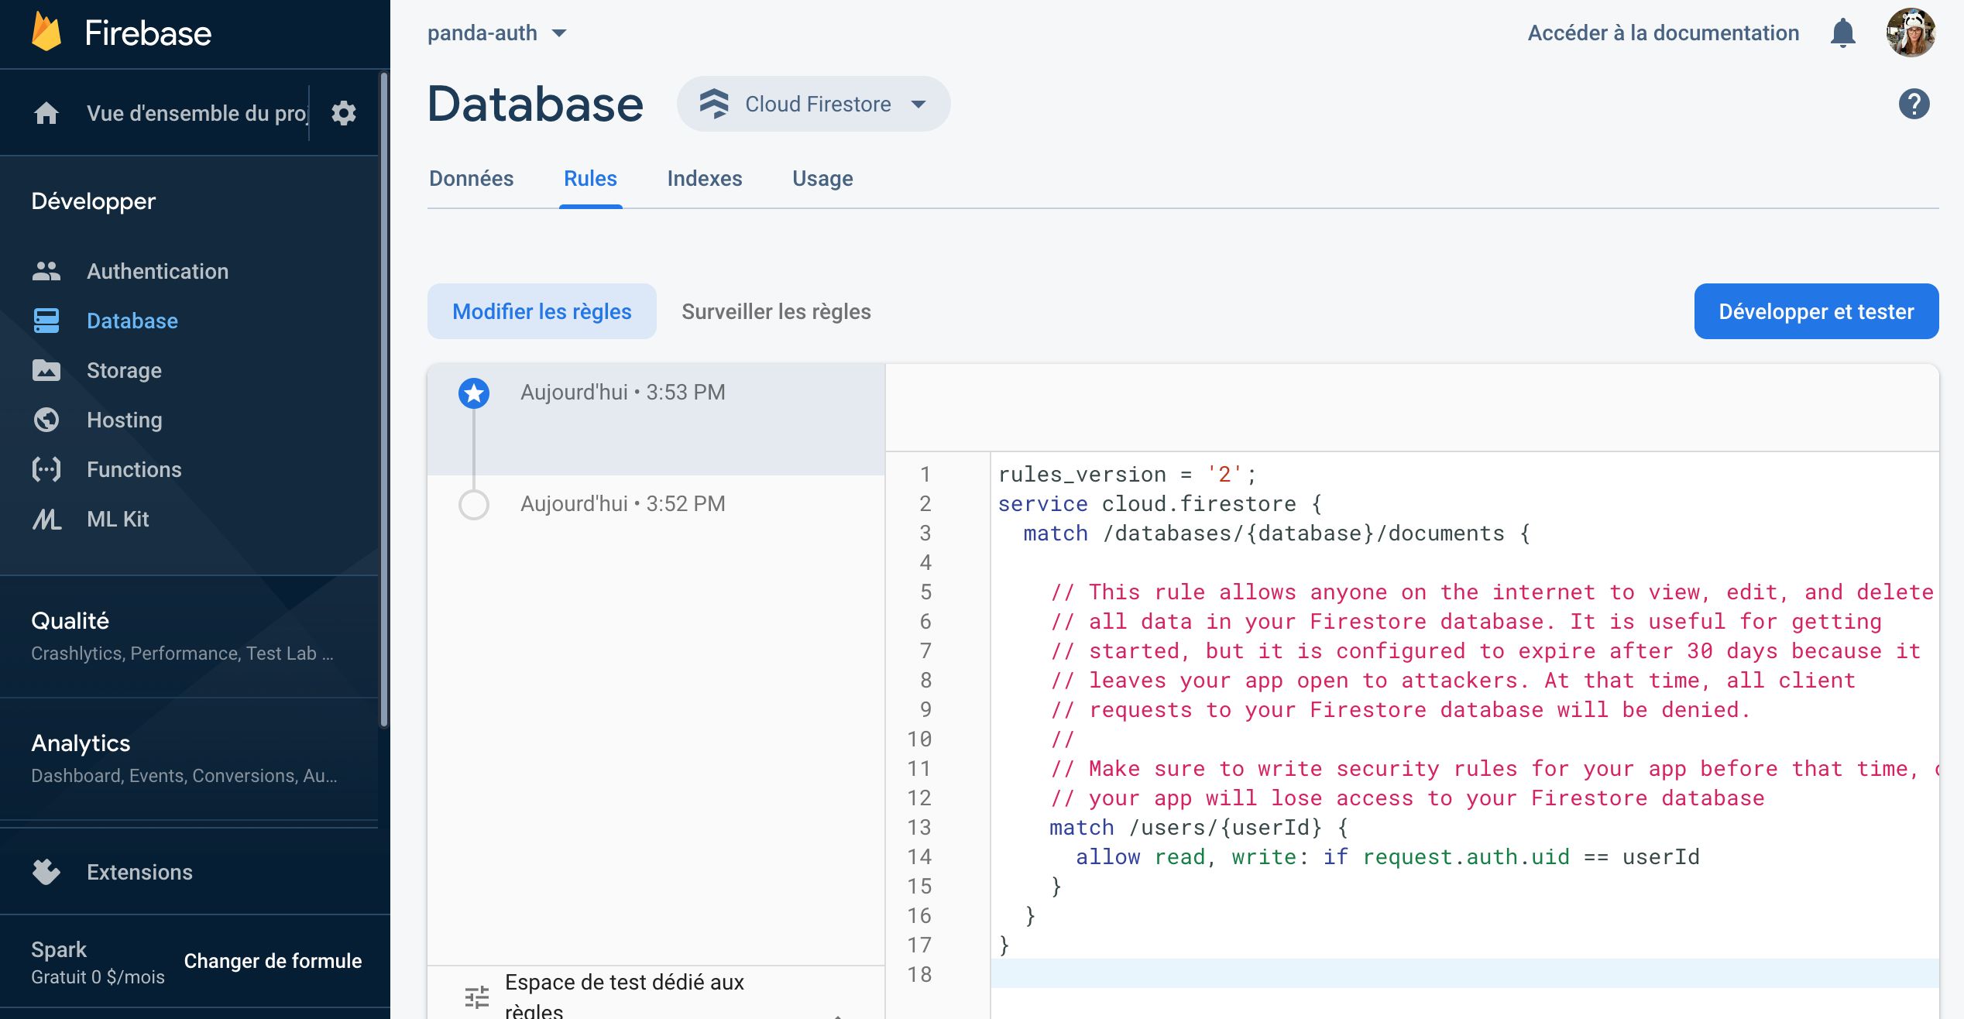Screen dimensions: 1964x1019
Task: Switch to 'Surveiller les règles' mode
Action: click(776, 311)
